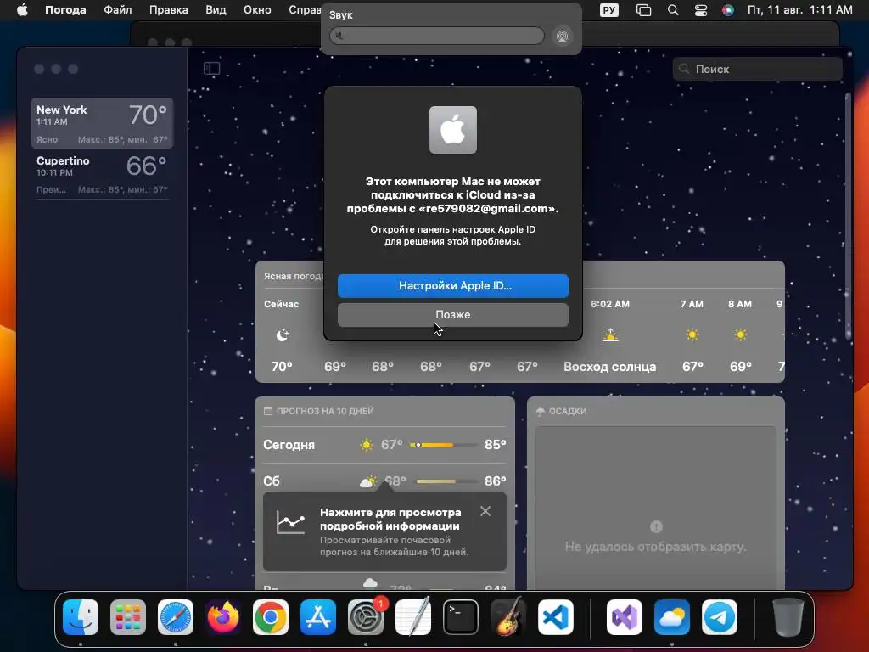Image resolution: width=869 pixels, height=652 pixels.
Task: Click the AirPlay audio output icon
Action: click(x=562, y=36)
